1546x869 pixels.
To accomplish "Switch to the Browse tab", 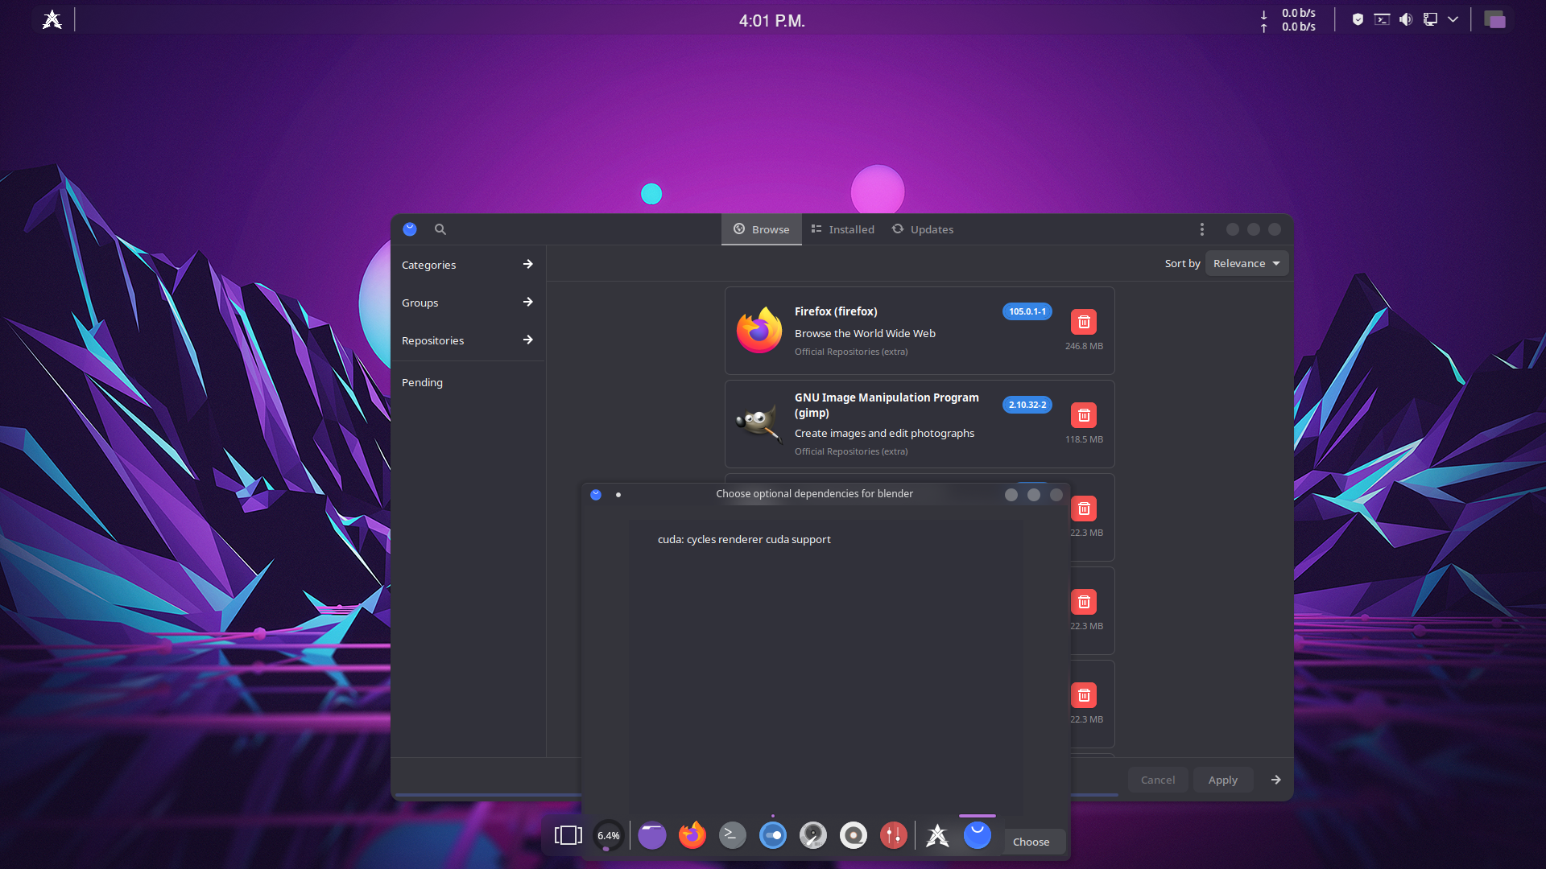I will click(761, 229).
